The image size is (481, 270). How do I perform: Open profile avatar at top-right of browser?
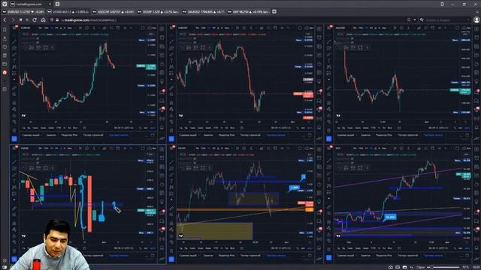point(476,20)
